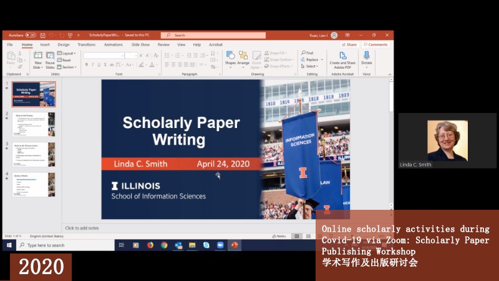Select slide 4 thumbnail in panel
This screenshot has height=281, width=499.
coord(34,185)
